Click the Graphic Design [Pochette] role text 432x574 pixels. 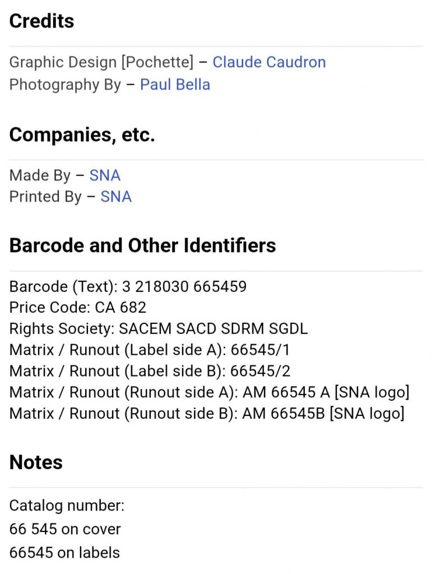[101, 62]
